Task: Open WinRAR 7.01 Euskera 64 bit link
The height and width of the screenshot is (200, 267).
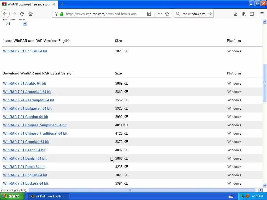Action: click(26, 184)
